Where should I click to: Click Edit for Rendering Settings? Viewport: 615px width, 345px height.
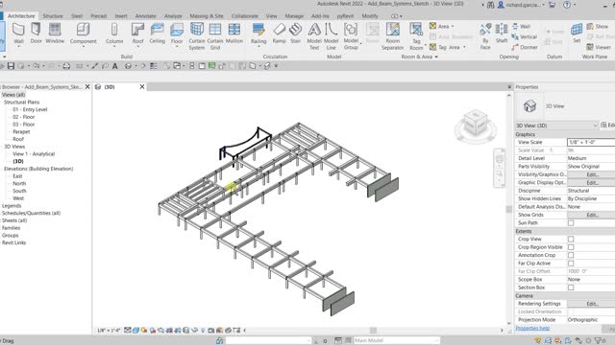pyautogui.click(x=591, y=304)
